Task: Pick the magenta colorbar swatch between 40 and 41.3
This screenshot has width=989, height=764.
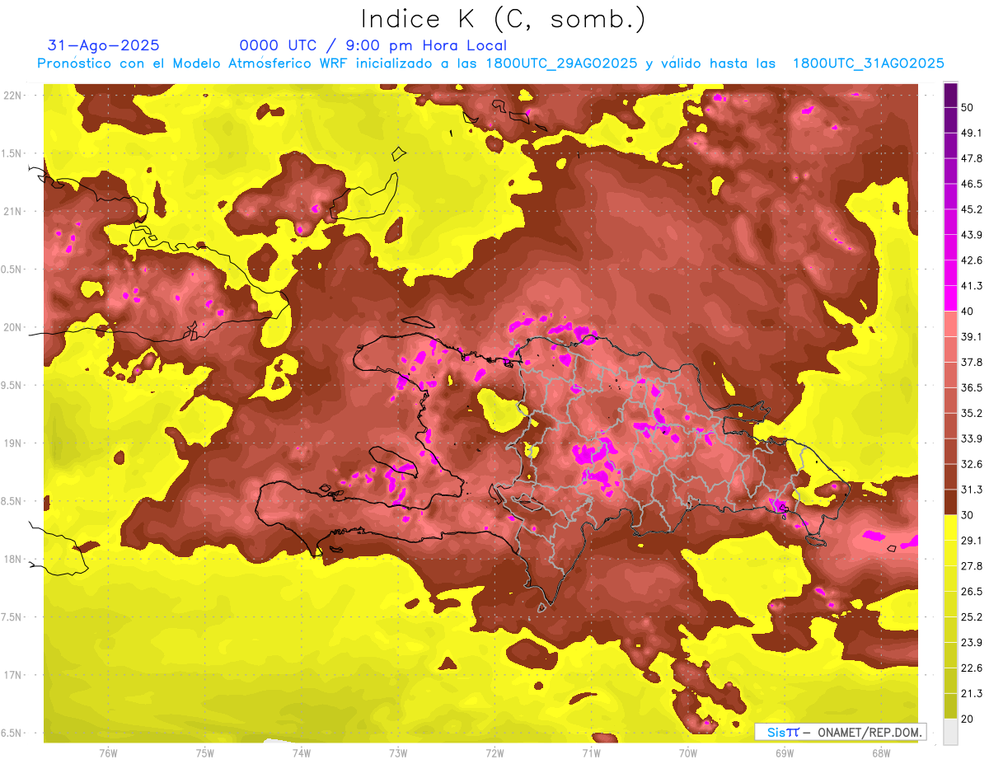Action: pos(950,298)
